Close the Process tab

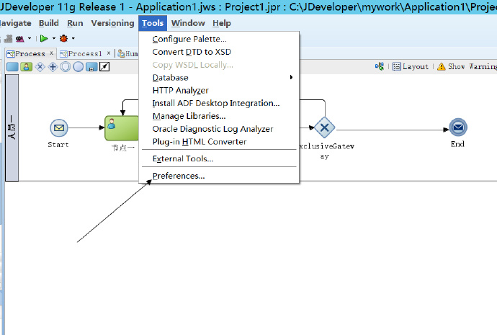pos(51,53)
